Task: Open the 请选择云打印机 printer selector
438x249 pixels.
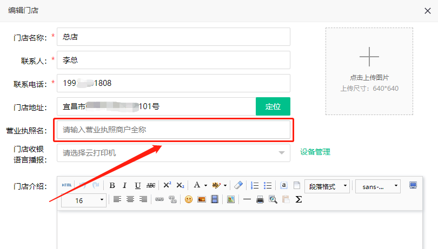Action: (173, 153)
